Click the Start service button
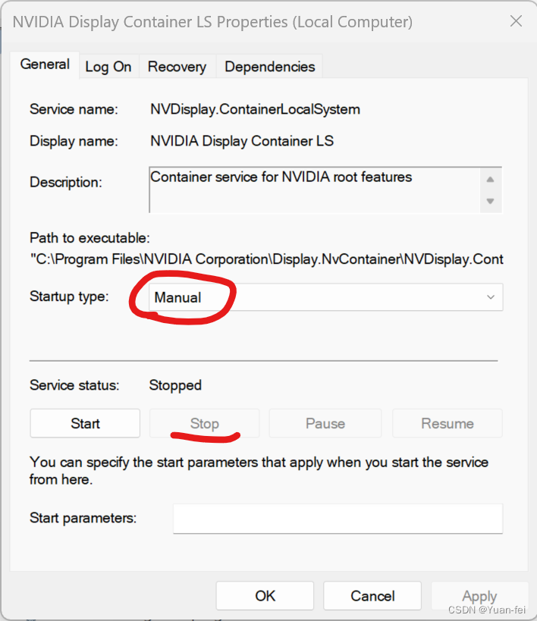 click(85, 423)
